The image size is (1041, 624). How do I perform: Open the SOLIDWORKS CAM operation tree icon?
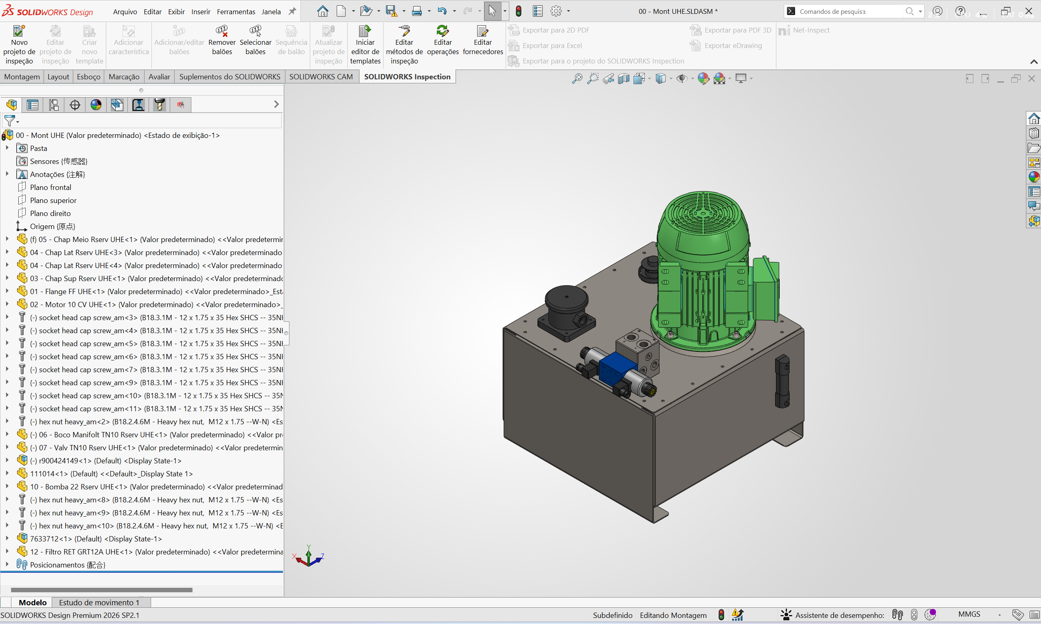pos(138,105)
